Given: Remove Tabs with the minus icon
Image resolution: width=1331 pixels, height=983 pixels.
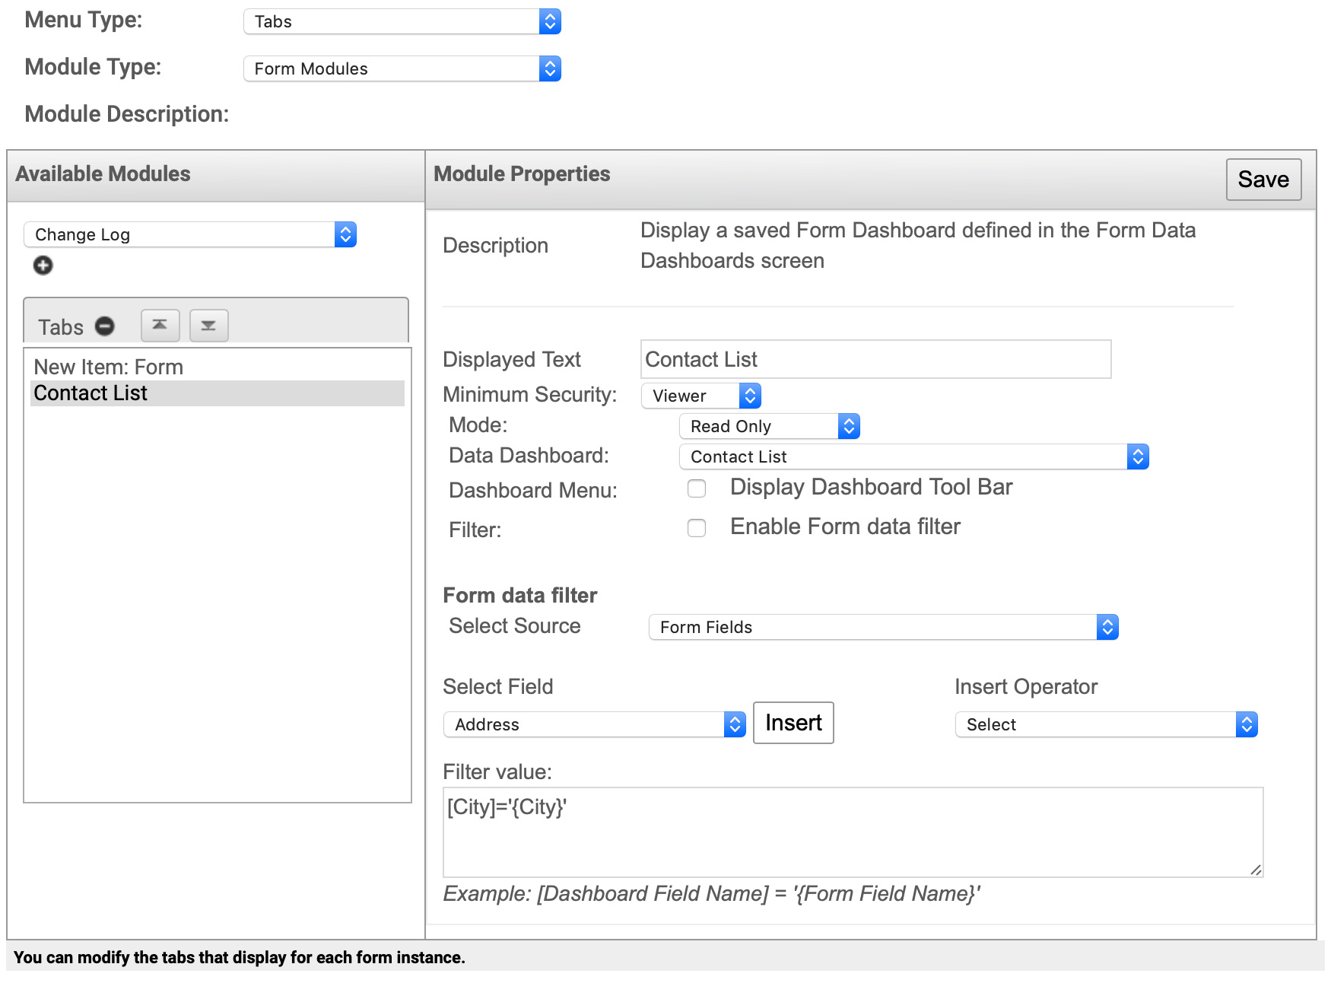Looking at the screenshot, I should point(105,326).
